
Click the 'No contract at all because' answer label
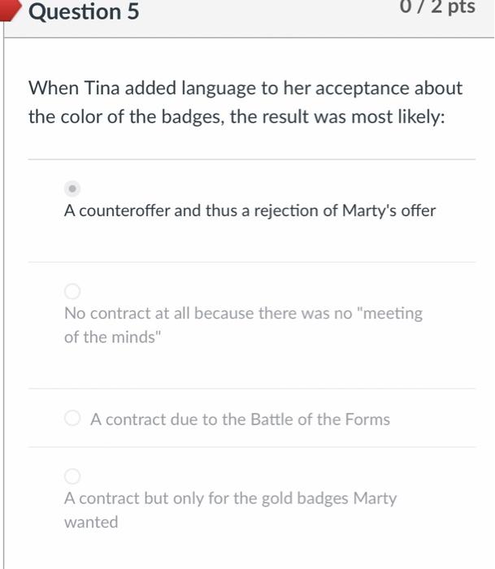[x=243, y=325]
